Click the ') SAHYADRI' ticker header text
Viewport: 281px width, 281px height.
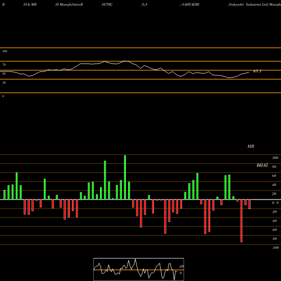(x=189, y=4)
